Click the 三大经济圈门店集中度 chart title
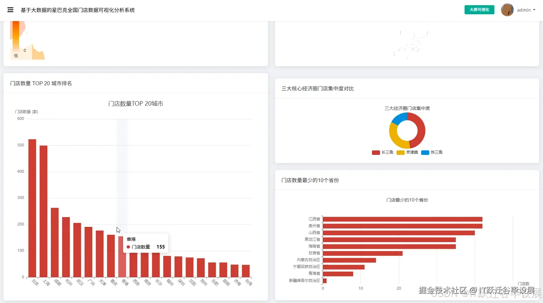 pos(407,108)
